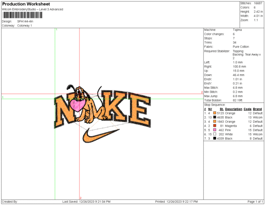
Task: Click the letter K in the design
Action: click(115, 106)
